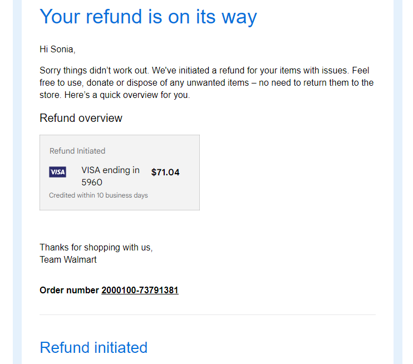Screen dimensions: 413x364
Task: Click the "Your refund is on its way" heading
Action: 148,17
